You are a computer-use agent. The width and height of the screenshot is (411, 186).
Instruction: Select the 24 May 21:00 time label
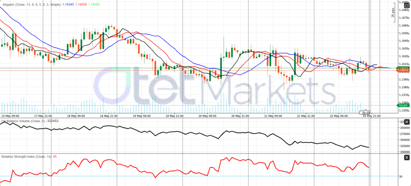tap(371, 115)
